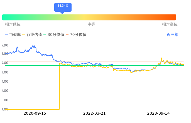The height and width of the screenshot is (123, 191).
Task: Select the 2022-03-21 date axis label
Action: (94, 114)
